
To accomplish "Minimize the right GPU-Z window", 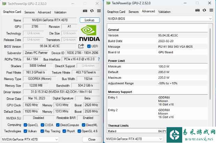I will 185,3.
